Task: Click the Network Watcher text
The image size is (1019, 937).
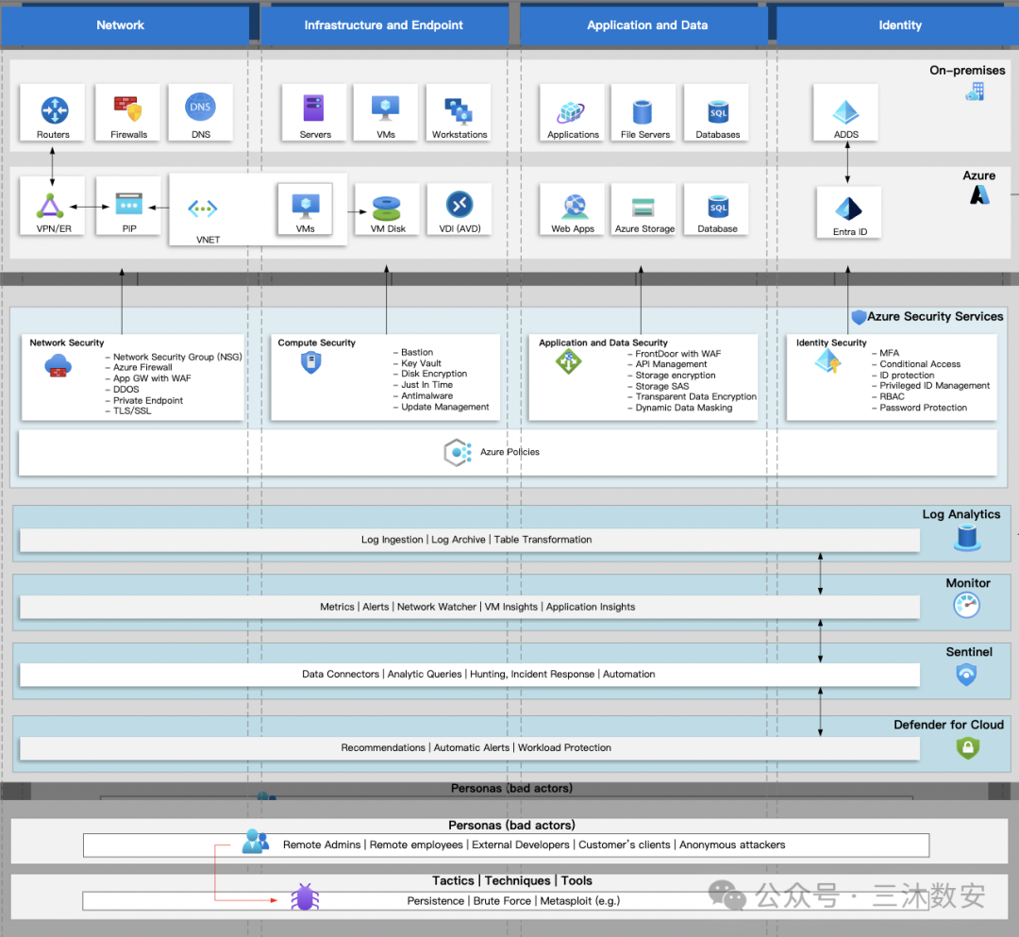Action: pyautogui.click(x=437, y=606)
